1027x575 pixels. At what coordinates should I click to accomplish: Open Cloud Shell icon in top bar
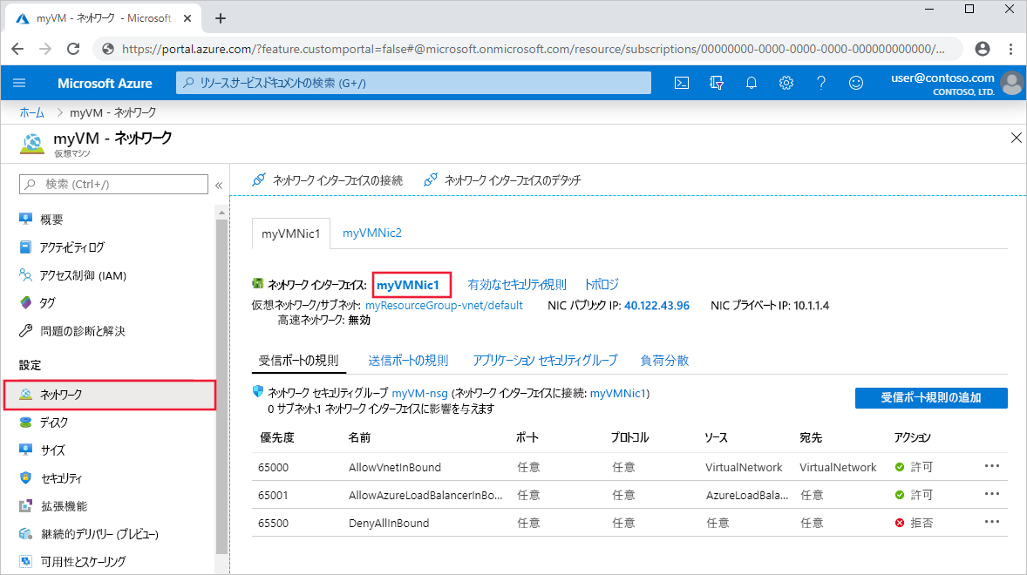[x=682, y=83]
